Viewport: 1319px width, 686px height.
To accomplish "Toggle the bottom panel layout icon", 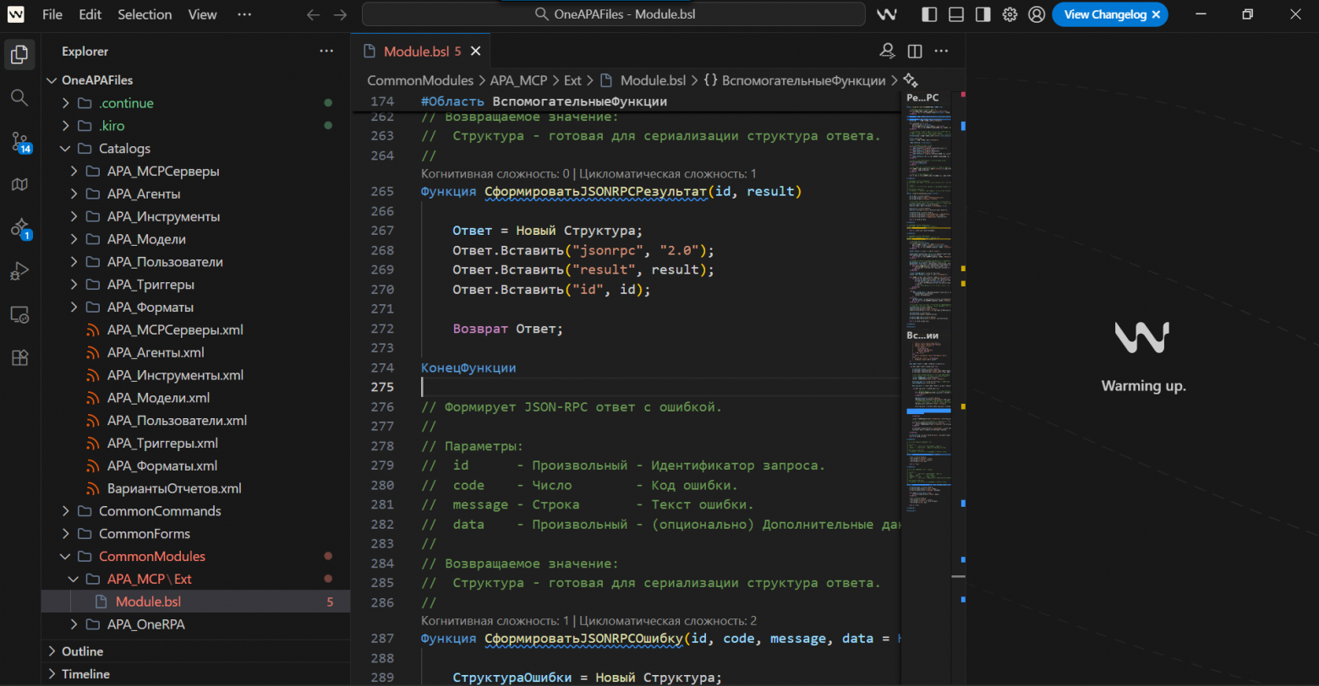I will click(955, 14).
